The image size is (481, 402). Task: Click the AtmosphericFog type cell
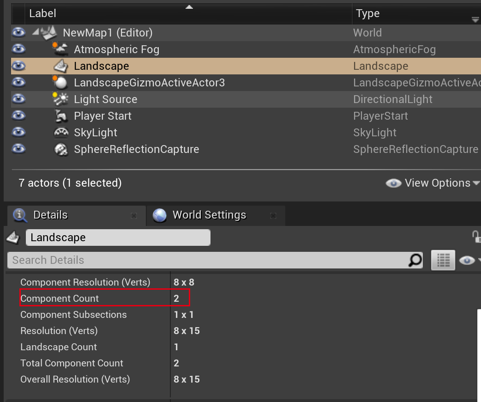pos(395,49)
